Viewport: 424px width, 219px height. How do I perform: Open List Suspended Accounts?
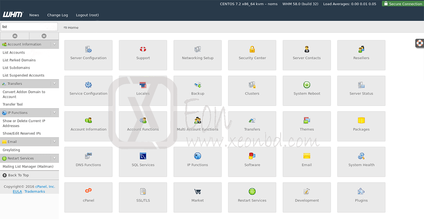tap(23, 75)
